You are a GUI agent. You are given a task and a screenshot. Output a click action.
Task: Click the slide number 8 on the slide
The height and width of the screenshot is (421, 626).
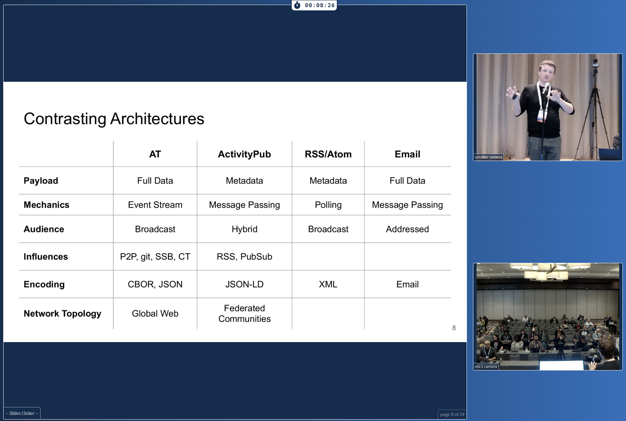[x=454, y=328]
